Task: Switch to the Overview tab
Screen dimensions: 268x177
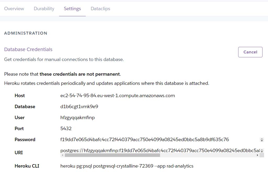Action: pos(14,9)
